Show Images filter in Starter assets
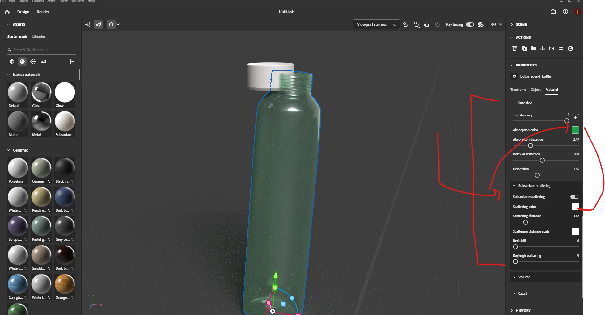This screenshot has height=315, width=605. click(43, 61)
